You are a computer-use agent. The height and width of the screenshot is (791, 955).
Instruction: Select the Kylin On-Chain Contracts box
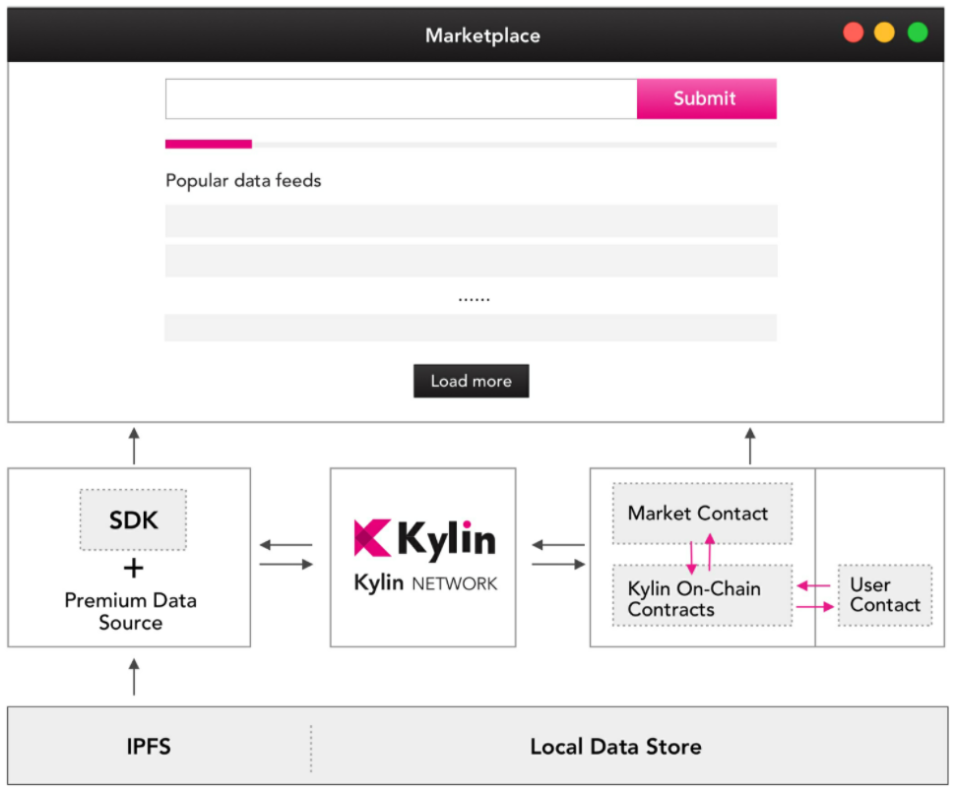(702, 595)
